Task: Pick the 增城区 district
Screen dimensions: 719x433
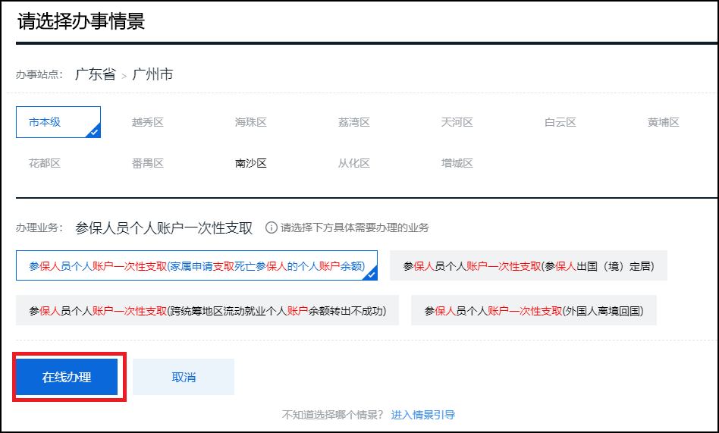Action: tap(457, 163)
